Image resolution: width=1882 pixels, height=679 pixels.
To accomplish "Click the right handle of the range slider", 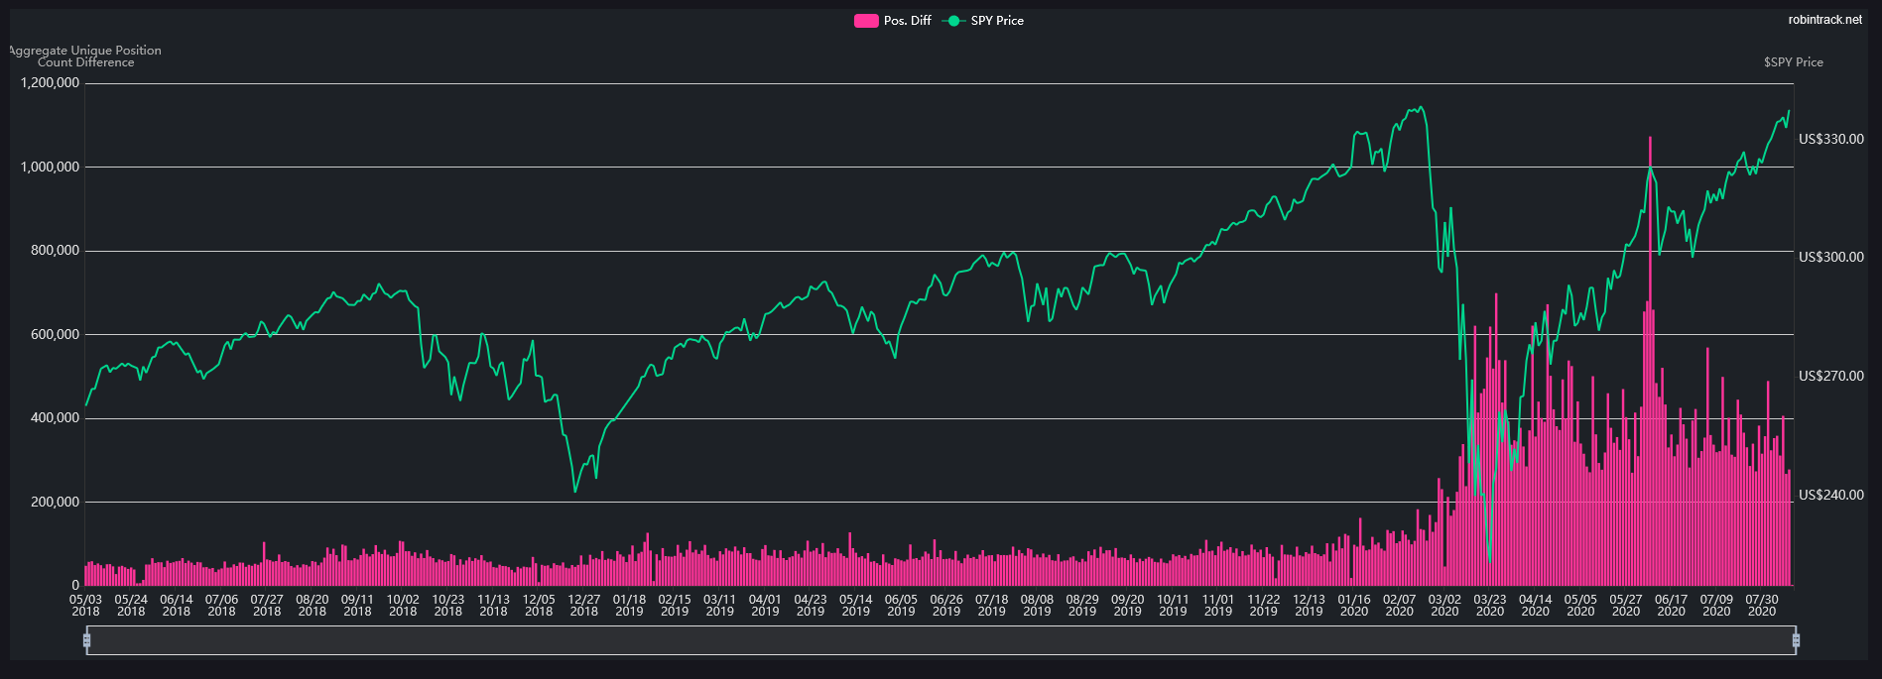I will tap(1796, 640).
